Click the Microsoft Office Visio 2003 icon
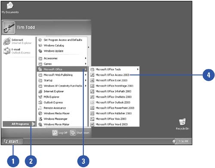Image resolution: width=215 pixels, height=168 pixels. coord(92,119)
